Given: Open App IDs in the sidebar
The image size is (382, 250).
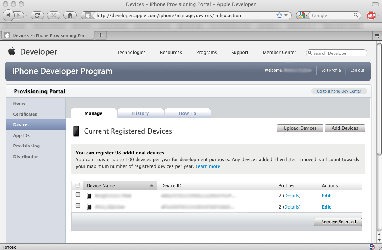Looking at the screenshot, I should [x=21, y=135].
